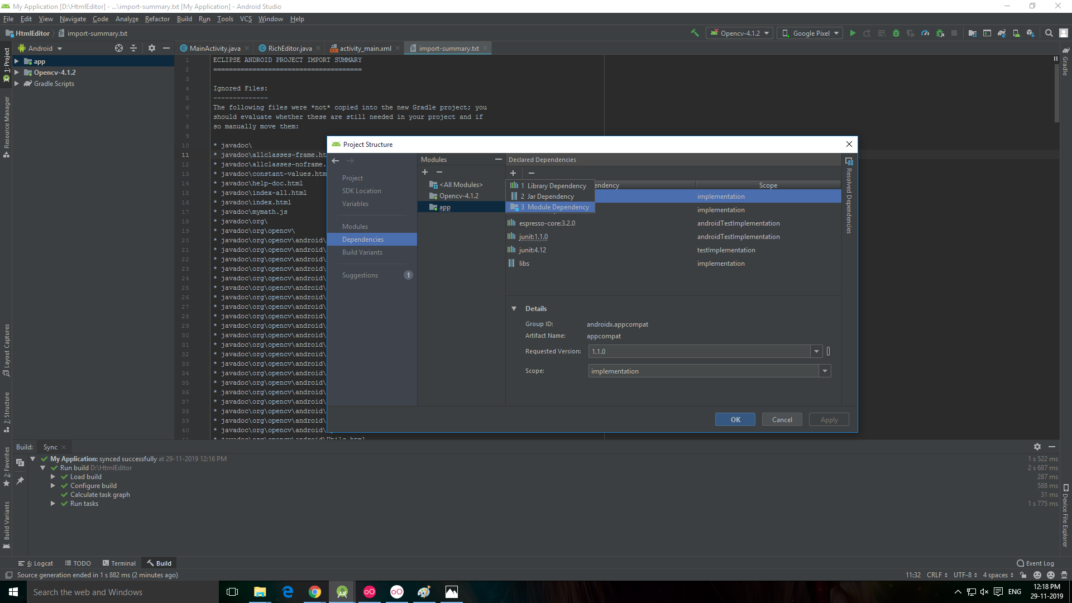
Task: Select Module Dependency option in list
Action: pyautogui.click(x=554, y=207)
